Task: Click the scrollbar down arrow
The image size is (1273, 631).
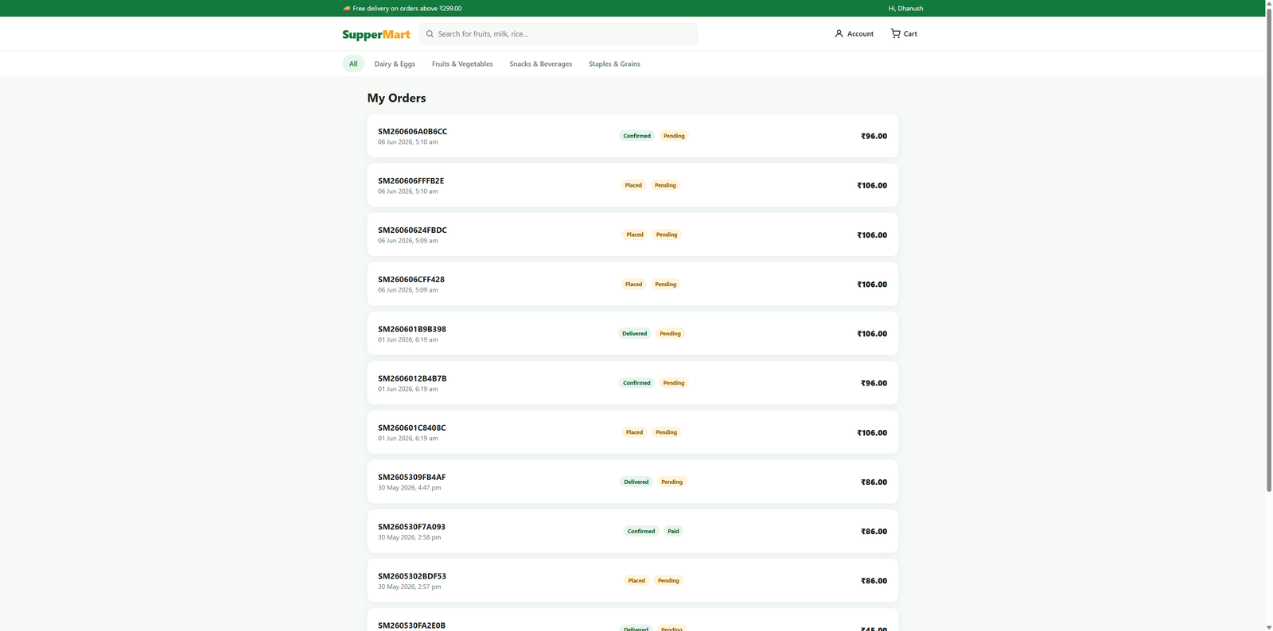Action: point(1269,626)
